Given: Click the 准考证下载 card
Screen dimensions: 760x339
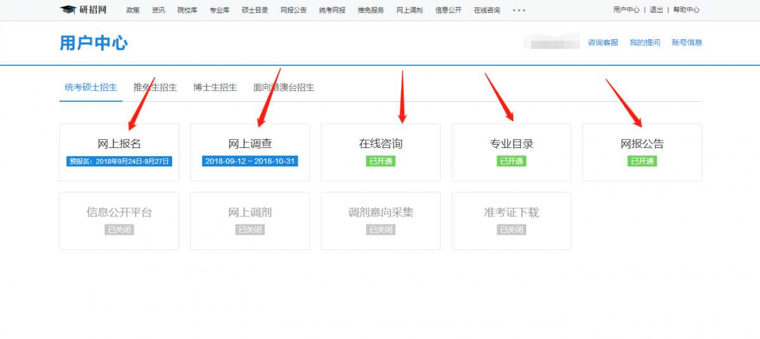Looking at the screenshot, I should [511, 220].
